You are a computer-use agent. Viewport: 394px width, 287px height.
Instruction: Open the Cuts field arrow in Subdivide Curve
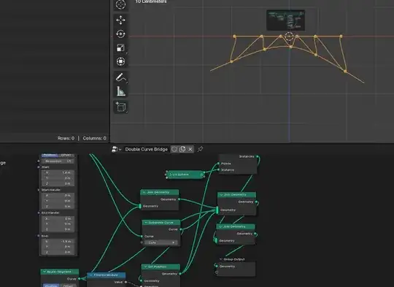click(173, 242)
